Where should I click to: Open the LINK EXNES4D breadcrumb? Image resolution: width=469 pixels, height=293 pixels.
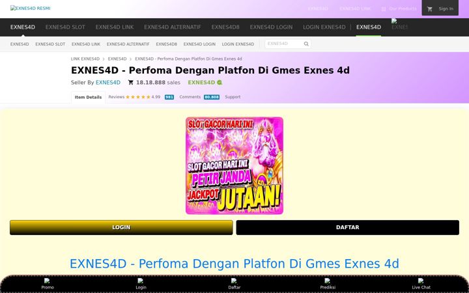point(85,59)
